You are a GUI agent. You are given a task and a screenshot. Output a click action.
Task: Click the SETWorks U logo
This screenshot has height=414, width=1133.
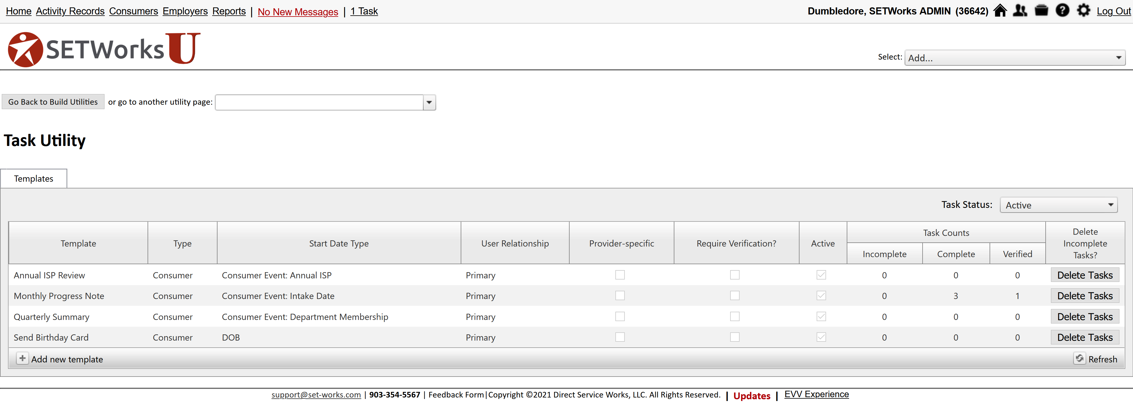[x=104, y=49]
